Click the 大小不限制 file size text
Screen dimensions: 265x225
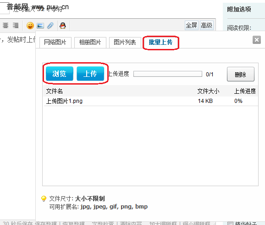pos(90,199)
